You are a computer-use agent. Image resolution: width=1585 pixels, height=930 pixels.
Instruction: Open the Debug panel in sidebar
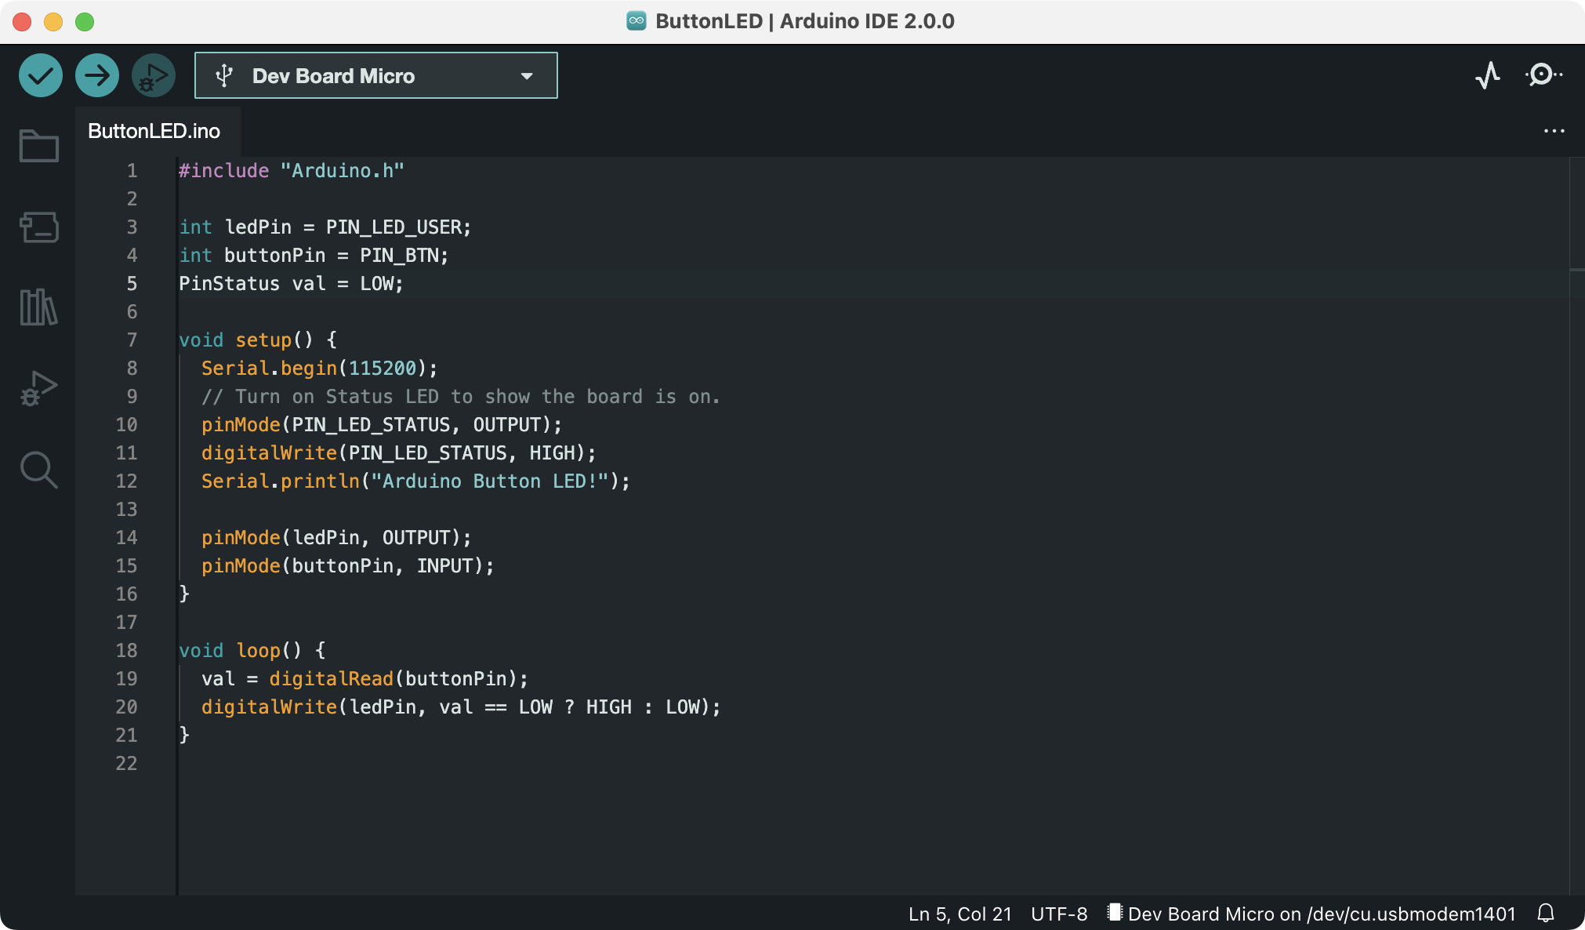pos(38,389)
